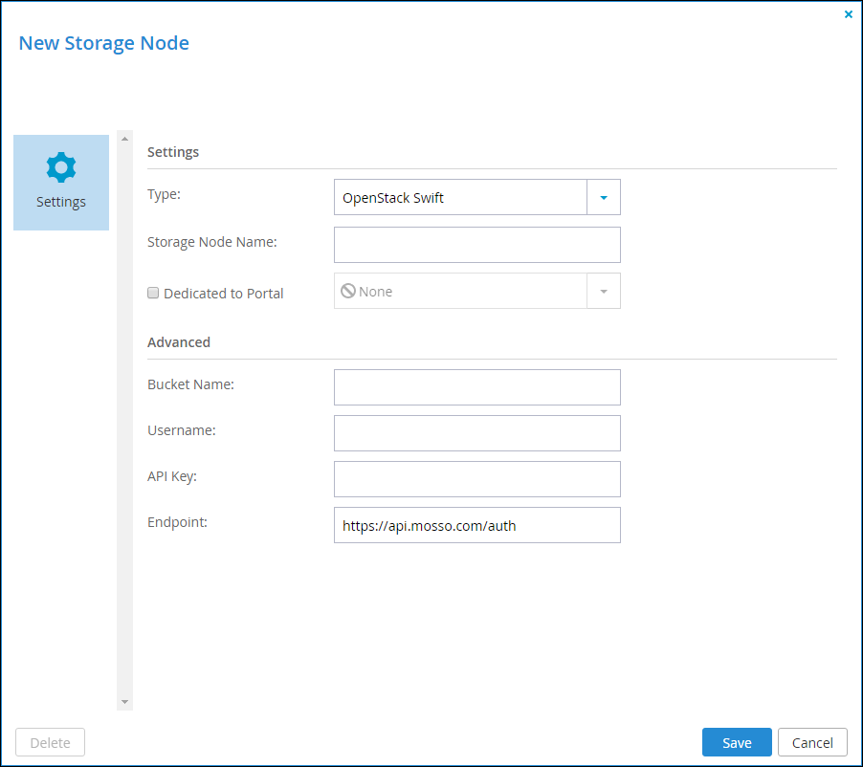Click the Settings section heading
The image size is (863, 767).
[x=173, y=152]
